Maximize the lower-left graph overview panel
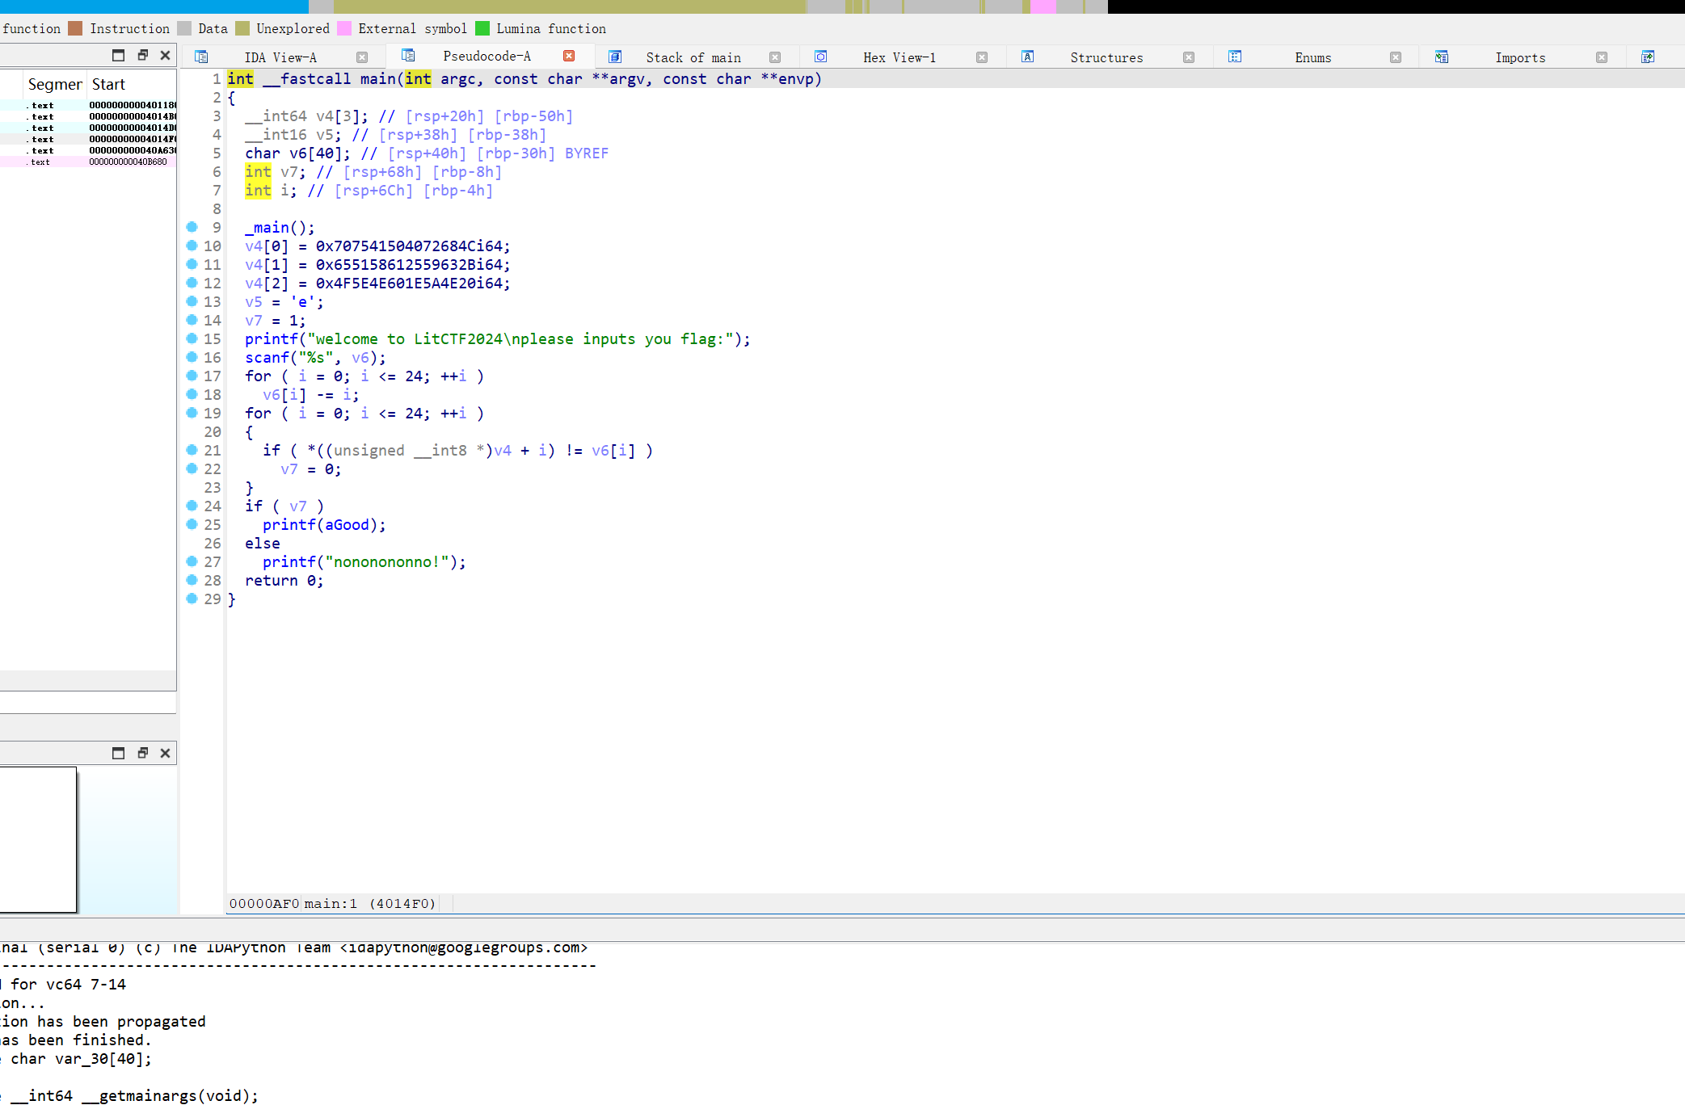1685x1105 pixels. tap(118, 753)
